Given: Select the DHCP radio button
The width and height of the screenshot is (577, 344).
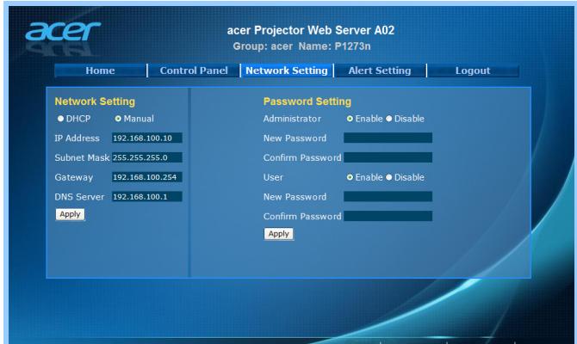Looking at the screenshot, I should pos(61,119).
